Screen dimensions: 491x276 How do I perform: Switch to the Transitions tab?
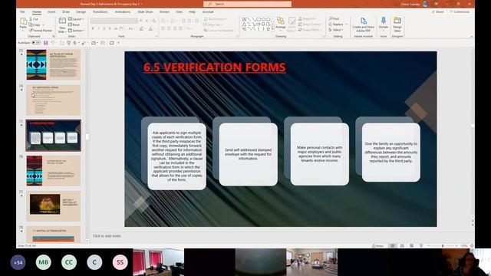click(x=101, y=12)
